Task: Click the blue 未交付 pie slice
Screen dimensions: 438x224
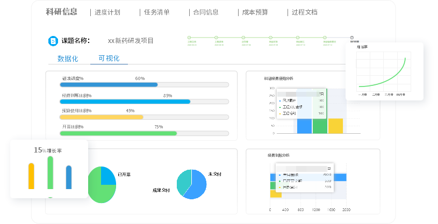Action: pyautogui.click(x=197, y=186)
